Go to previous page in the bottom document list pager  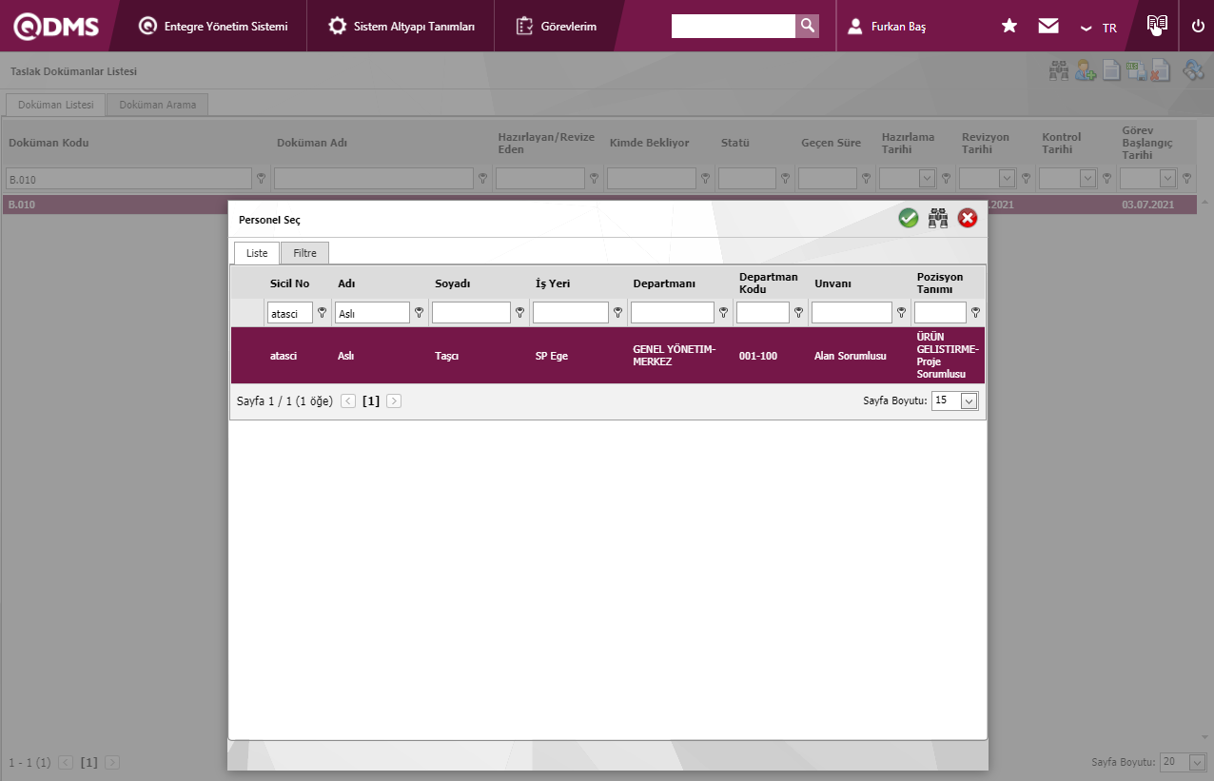click(66, 762)
